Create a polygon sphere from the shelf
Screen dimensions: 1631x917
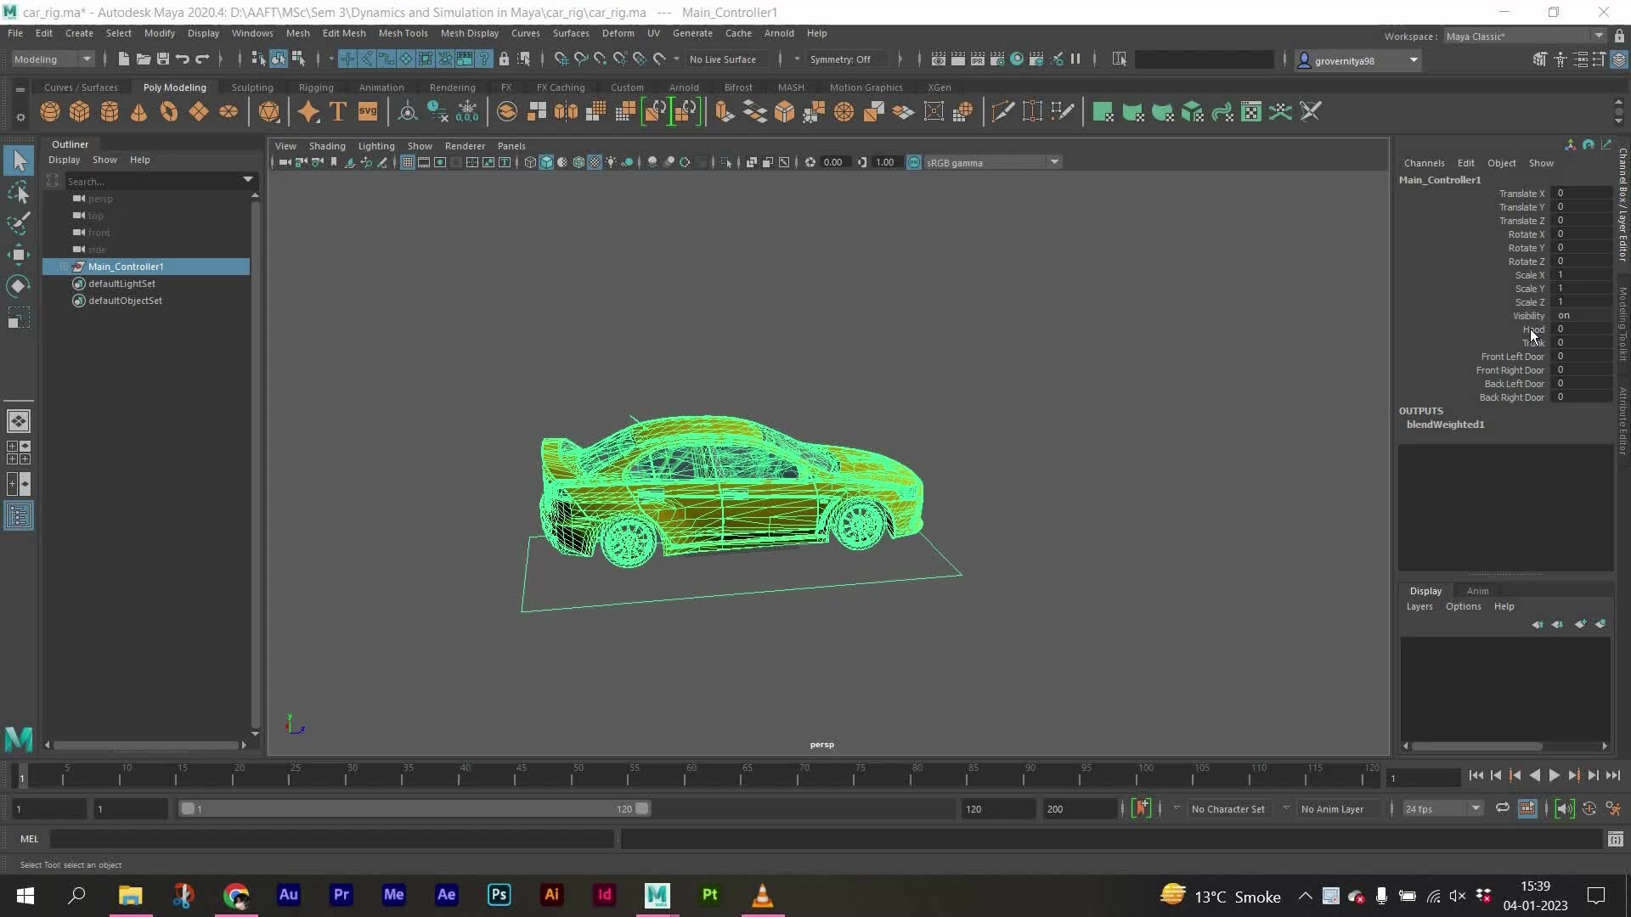(48, 111)
